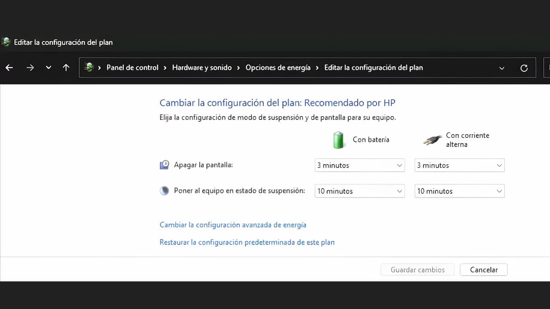
Task: Click the forward navigation arrow
Action: click(30, 68)
